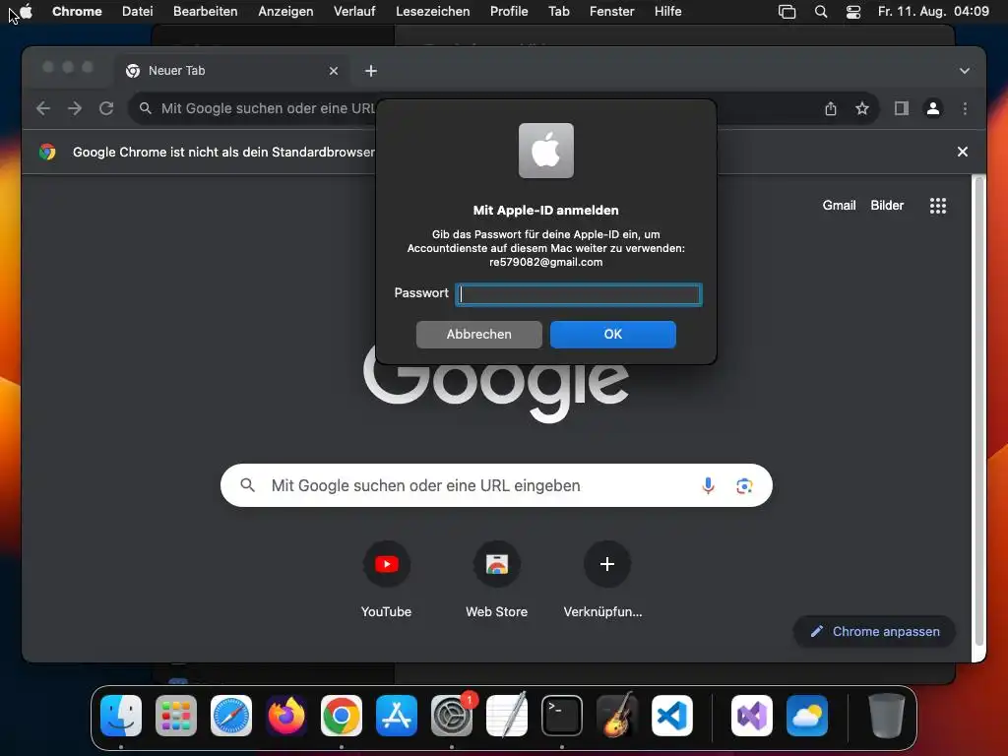
Task: Open System Settings from the Dock
Action: click(x=451, y=716)
